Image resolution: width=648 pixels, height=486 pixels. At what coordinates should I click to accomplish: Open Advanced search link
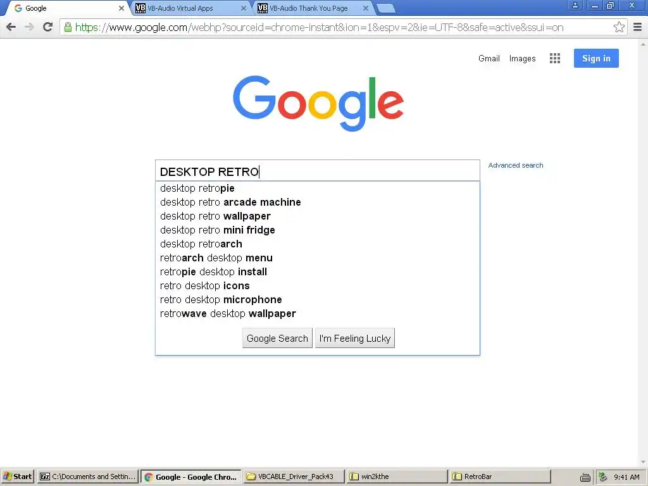click(x=515, y=165)
